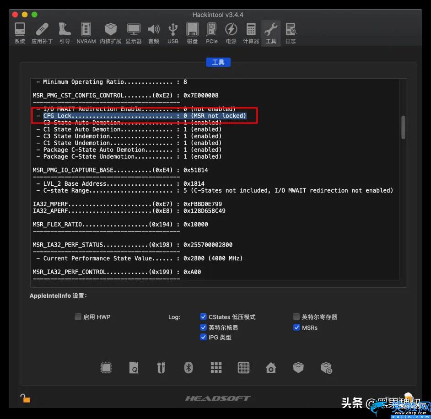Click the MSR_FLEX_RATIO line

tap(120, 224)
